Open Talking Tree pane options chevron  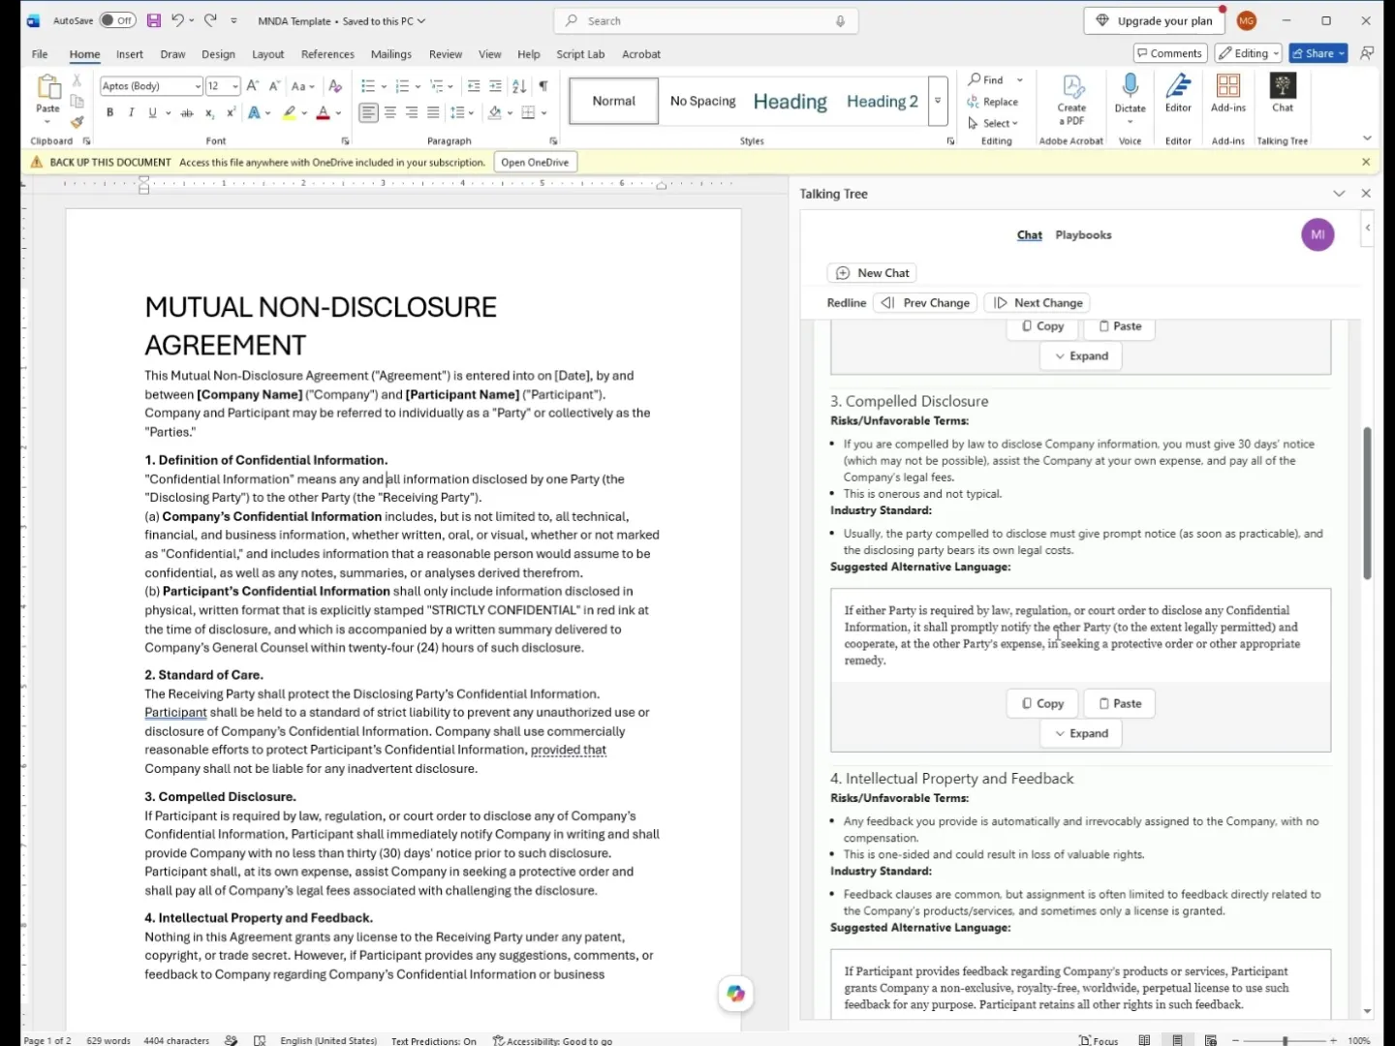[1339, 194]
